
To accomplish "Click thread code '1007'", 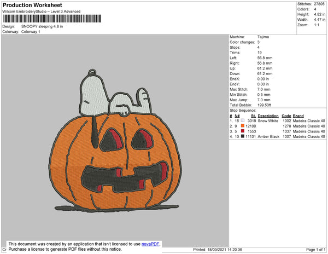I will (x=287, y=136).
